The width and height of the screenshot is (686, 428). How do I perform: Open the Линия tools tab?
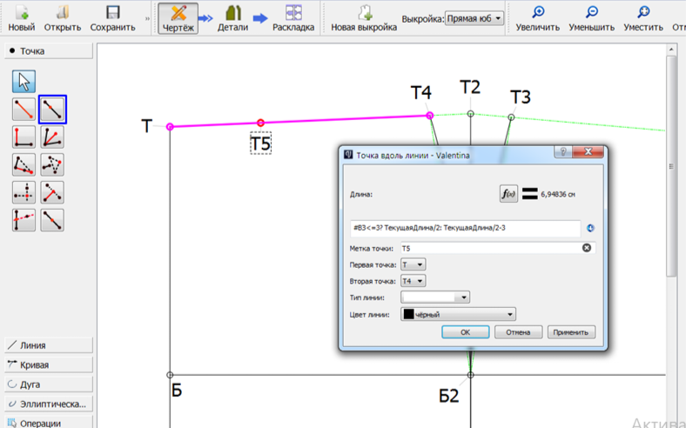coord(49,345)
